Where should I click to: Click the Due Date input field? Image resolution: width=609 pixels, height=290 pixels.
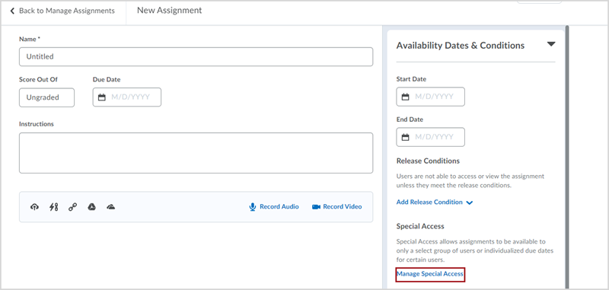[126, 97]
